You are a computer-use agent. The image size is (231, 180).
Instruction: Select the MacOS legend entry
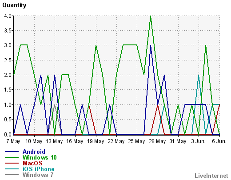click(32, 163)
